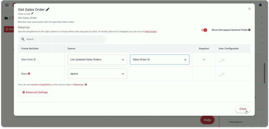The image size is (269, 129).
Task: Enable User Configurable for Query row
Action: (221, 74)
